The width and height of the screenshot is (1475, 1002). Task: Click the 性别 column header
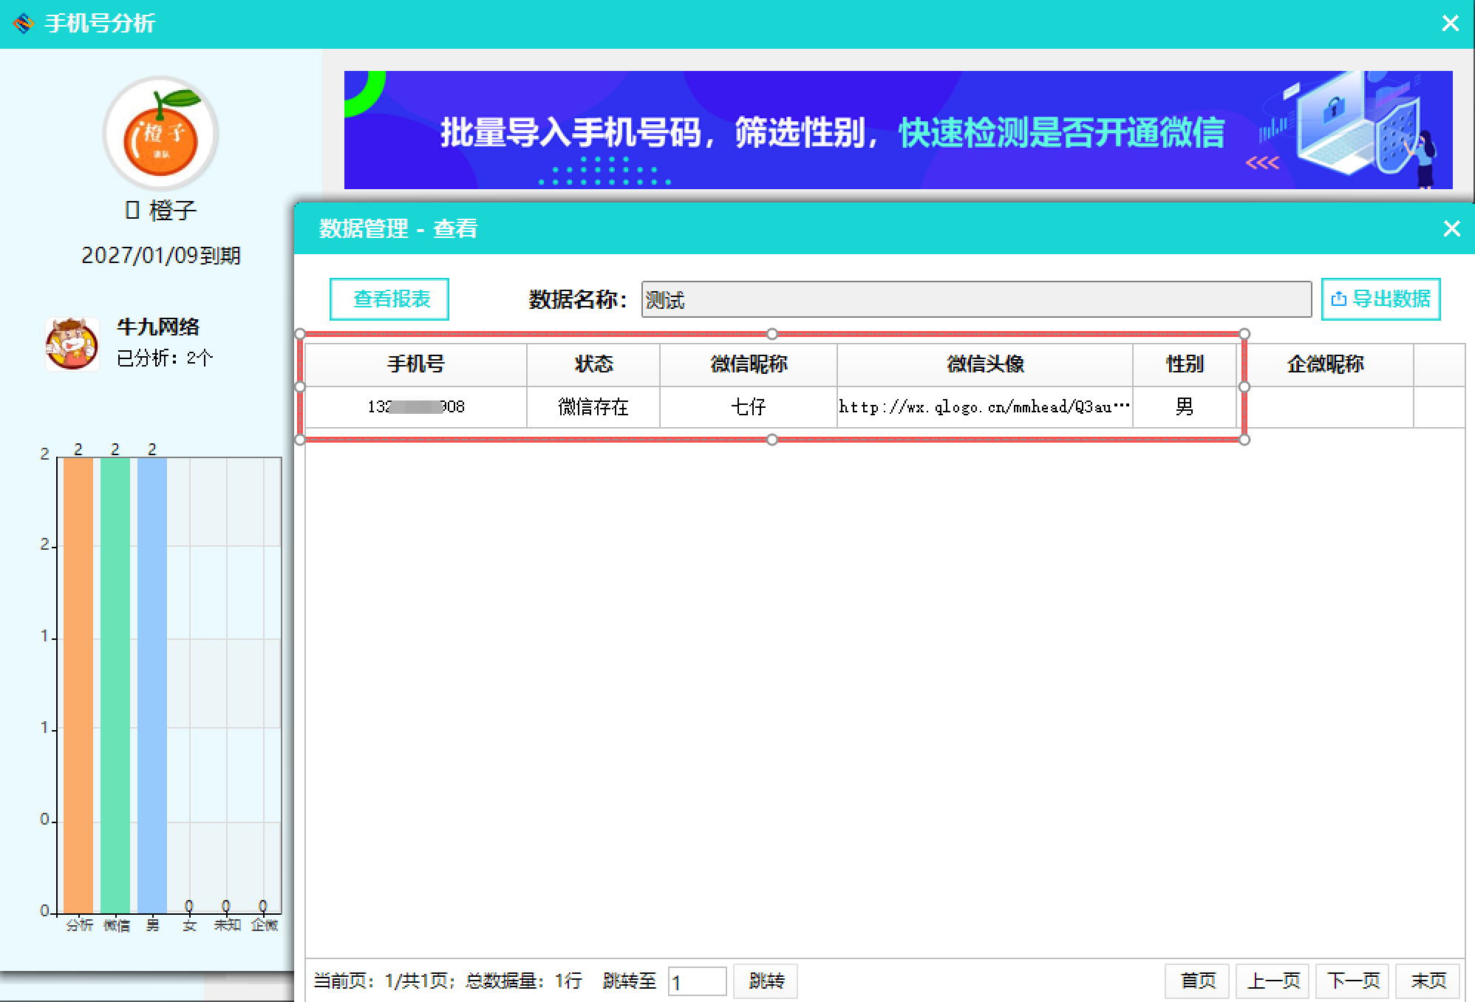[1185, 364]
